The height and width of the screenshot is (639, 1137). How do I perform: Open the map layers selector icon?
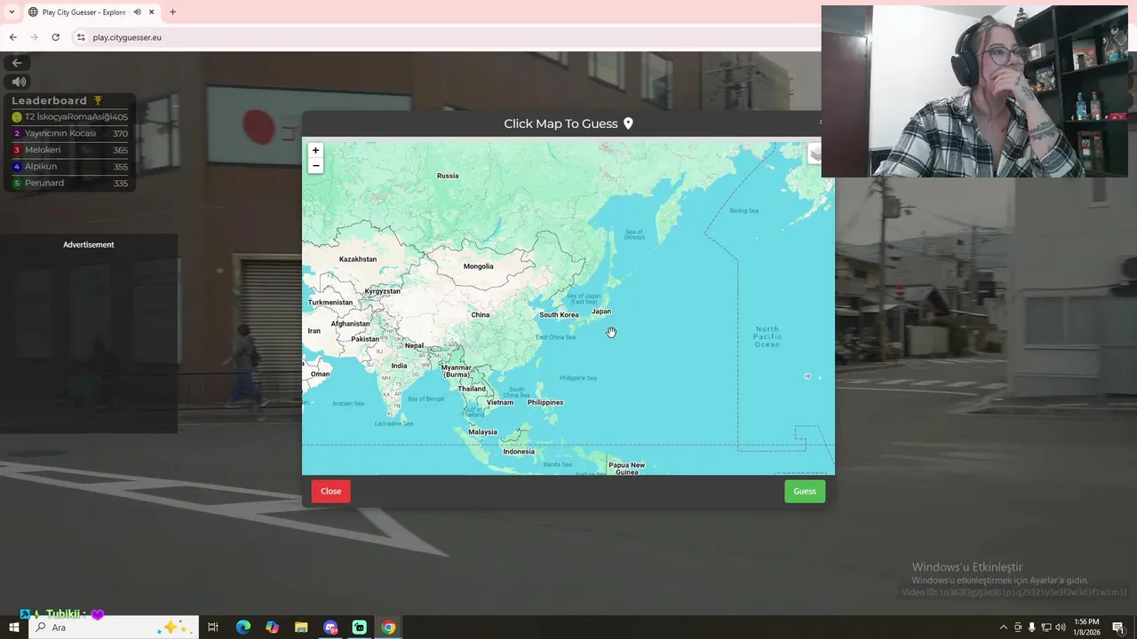[x=815, y=154]
